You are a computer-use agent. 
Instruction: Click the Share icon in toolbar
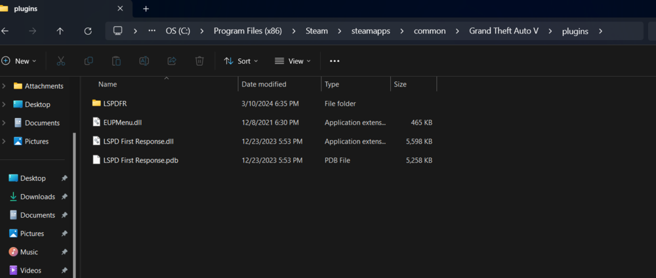tap(172, 61)
